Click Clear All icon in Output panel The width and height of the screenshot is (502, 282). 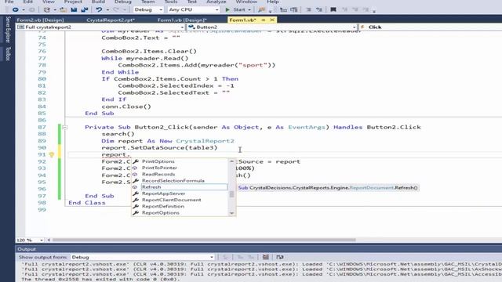pyautogui.click(x=265, y=257)
